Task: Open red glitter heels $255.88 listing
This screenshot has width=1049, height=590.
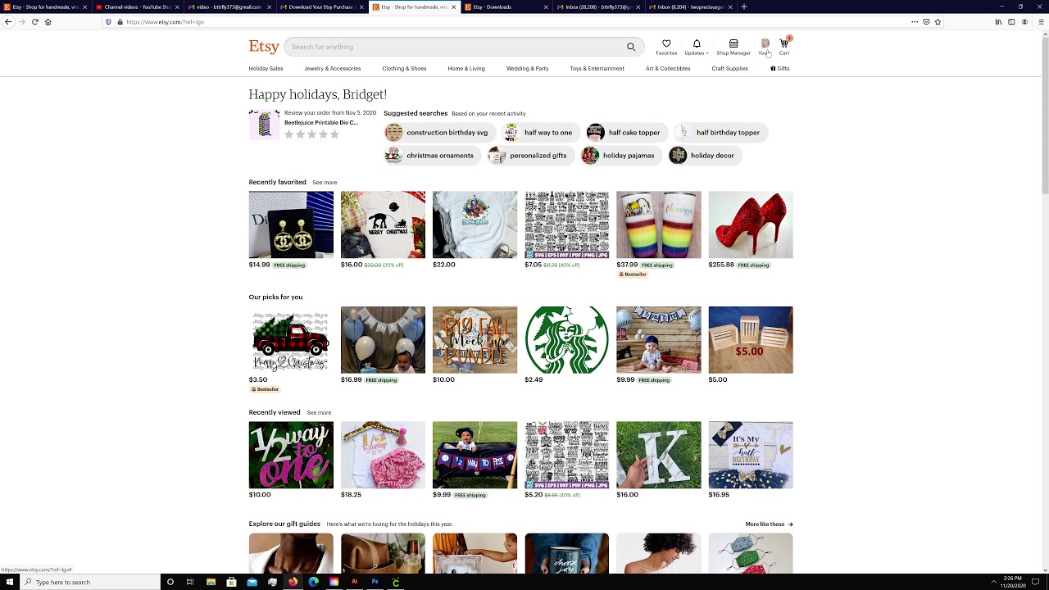Action: [x=750, y=225]
